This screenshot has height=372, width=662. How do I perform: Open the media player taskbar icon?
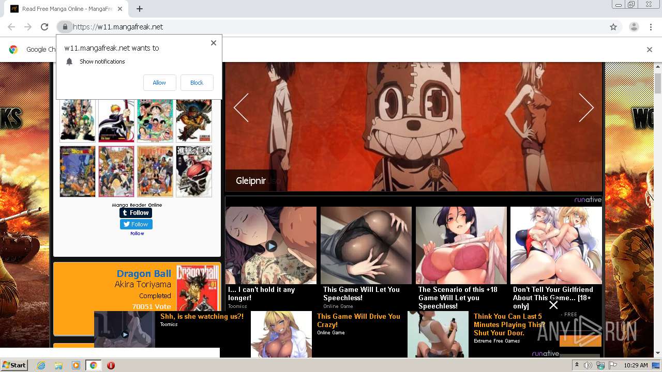tap(76, 365)
